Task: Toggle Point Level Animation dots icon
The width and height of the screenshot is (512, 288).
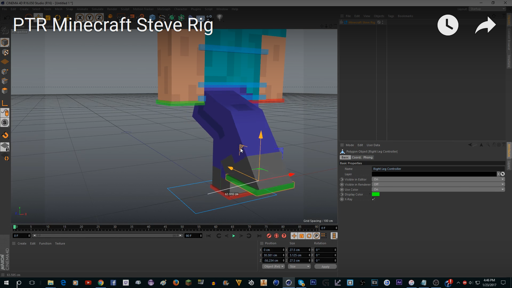Action: click(324, 235)
